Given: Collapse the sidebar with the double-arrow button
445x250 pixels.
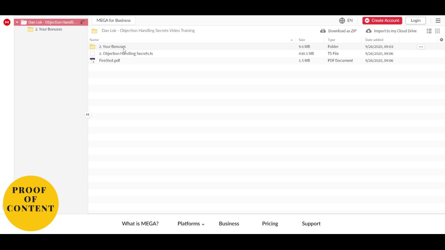Looking at the screenshot, I should tap(88, 115).
